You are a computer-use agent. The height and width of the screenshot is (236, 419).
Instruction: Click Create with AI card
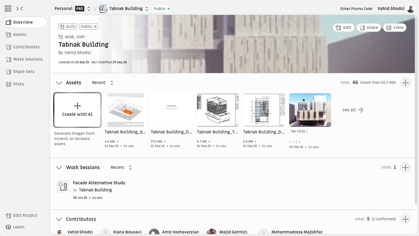tap(77, 110)
